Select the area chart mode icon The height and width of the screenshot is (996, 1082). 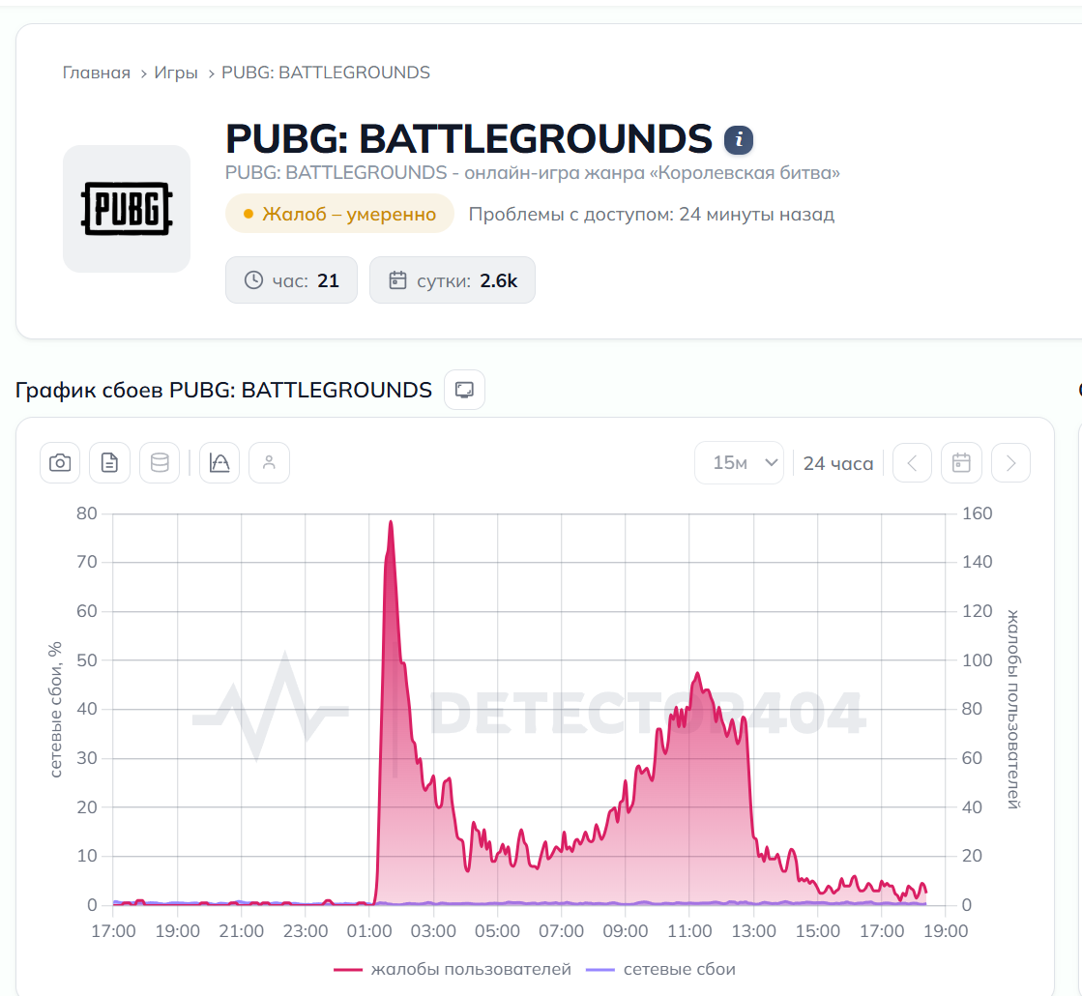(219, 462)
